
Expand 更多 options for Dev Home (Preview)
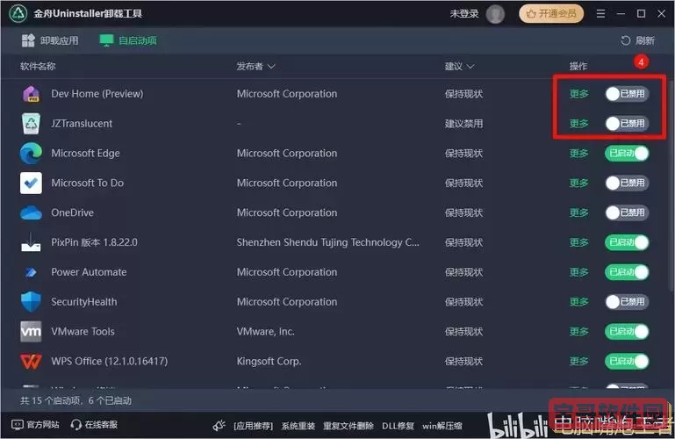579,94
